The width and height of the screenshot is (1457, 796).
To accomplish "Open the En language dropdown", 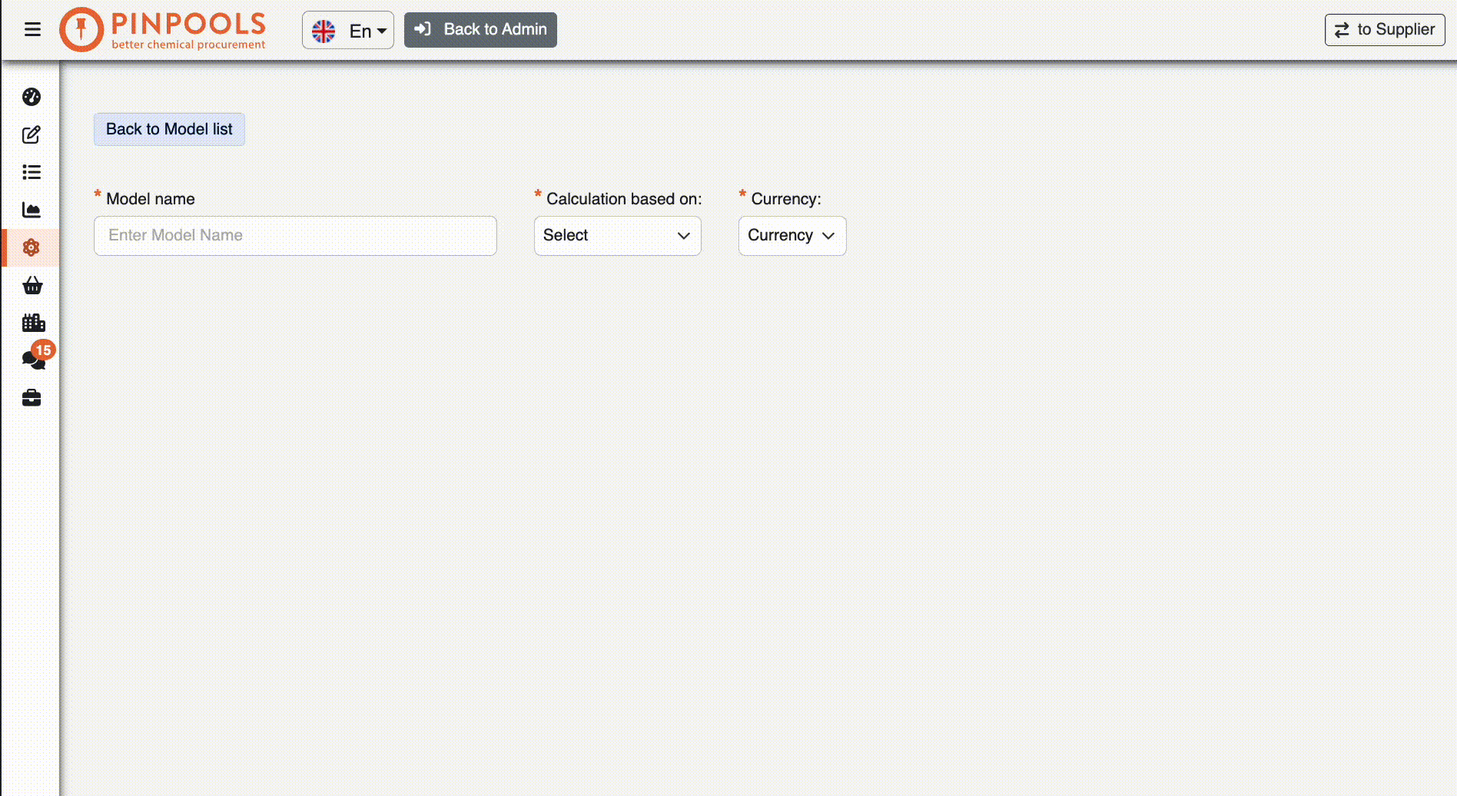I will [348, 30].
